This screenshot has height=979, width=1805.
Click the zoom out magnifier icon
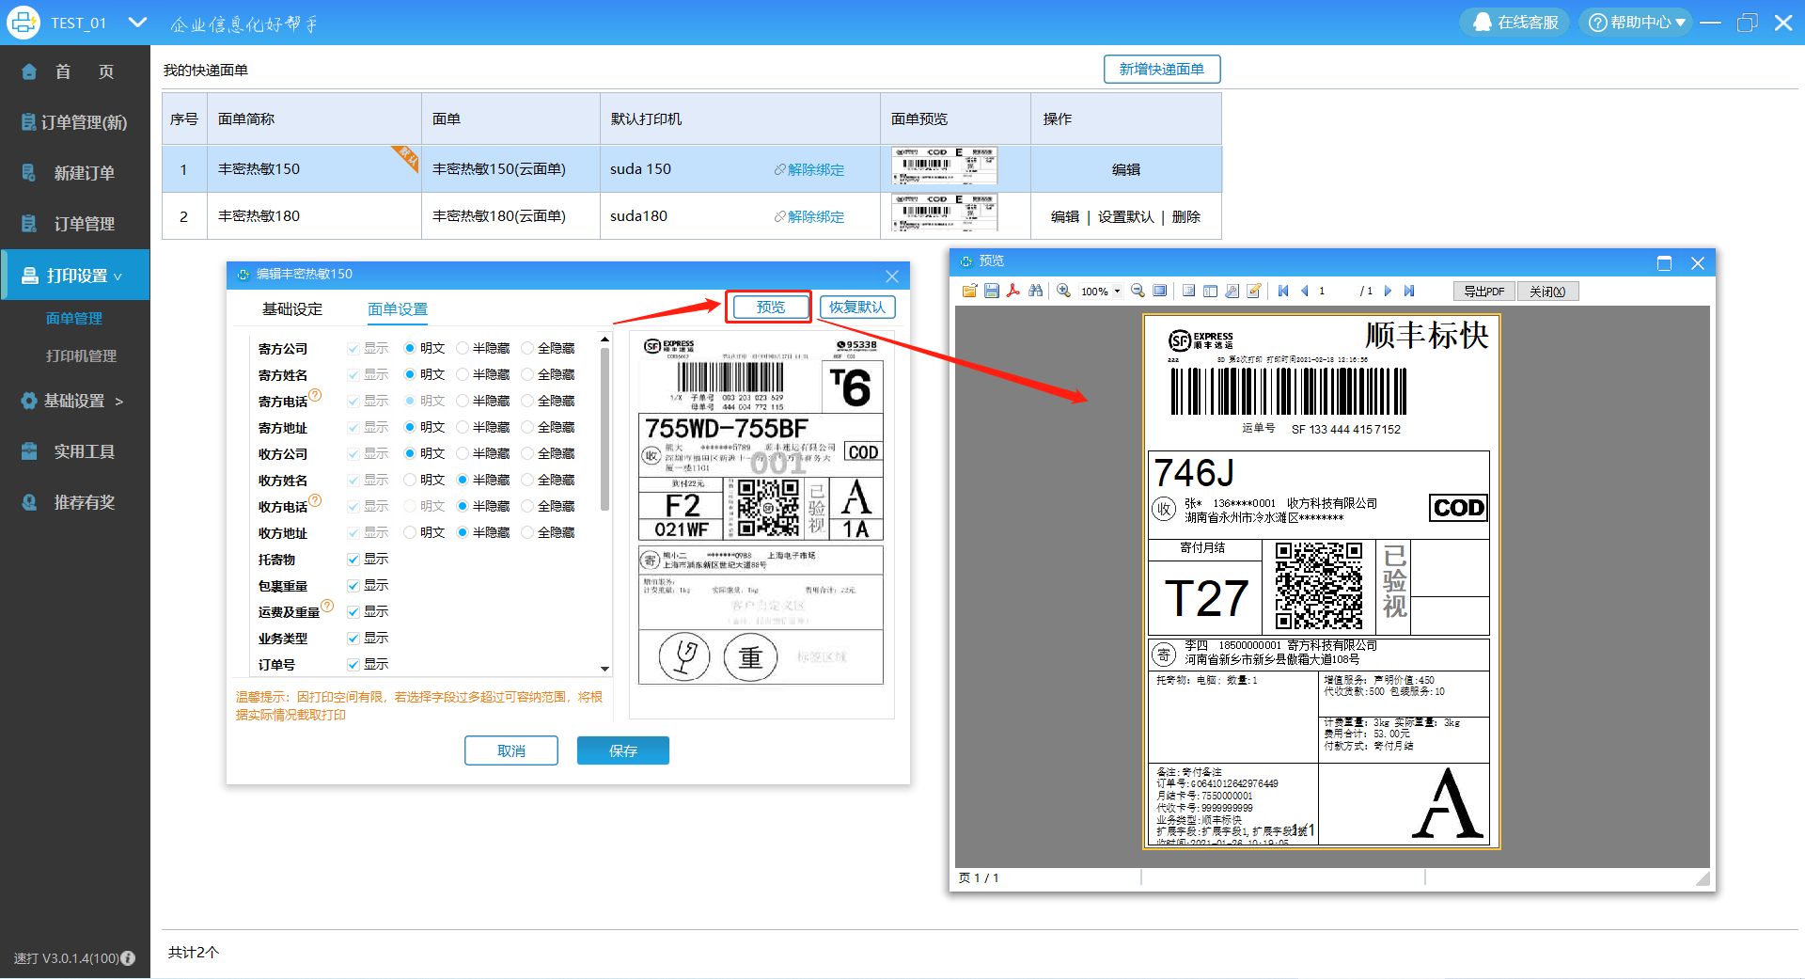tap(1138, 291)
